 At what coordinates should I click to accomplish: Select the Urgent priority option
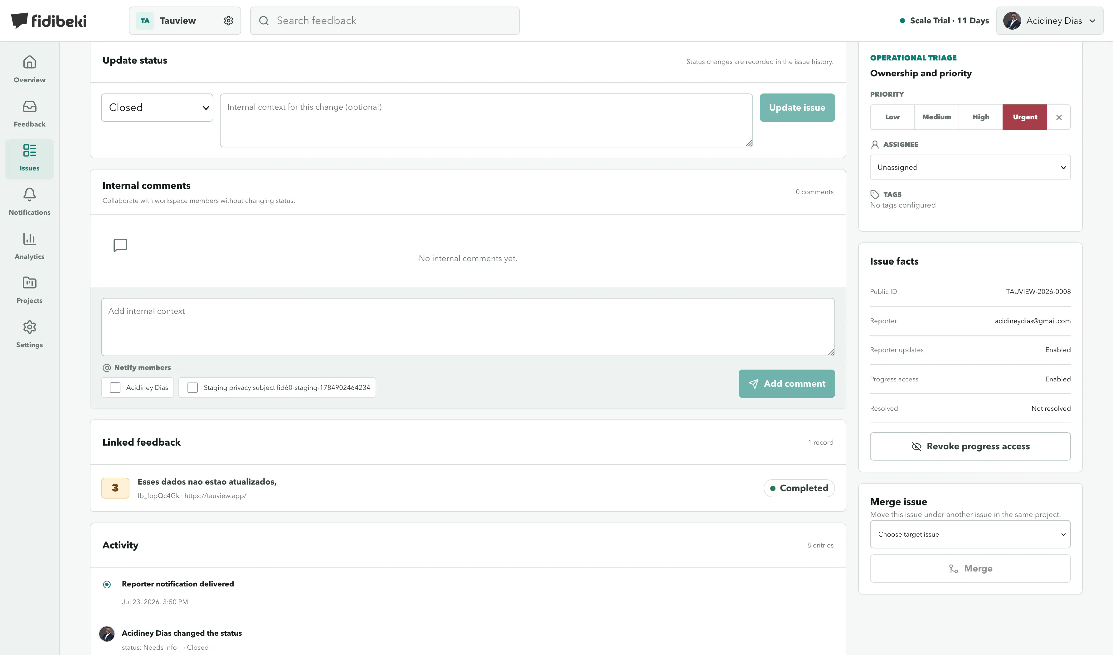tap(1025, 117)
